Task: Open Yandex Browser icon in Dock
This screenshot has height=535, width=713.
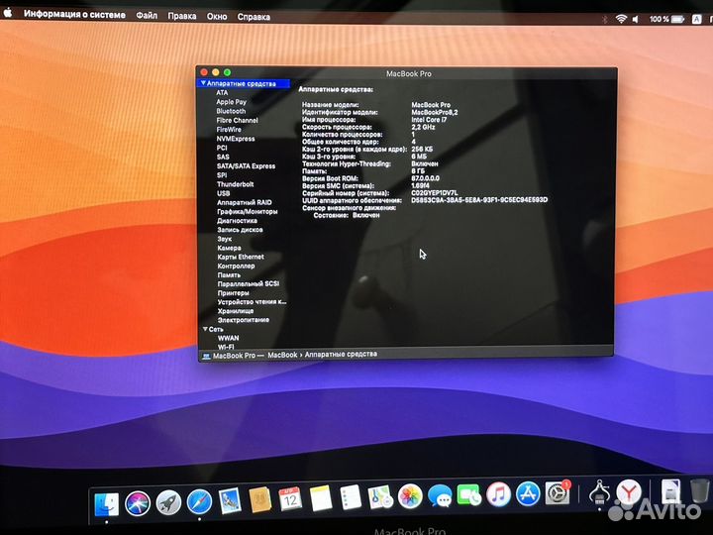Action: (629, 491)
